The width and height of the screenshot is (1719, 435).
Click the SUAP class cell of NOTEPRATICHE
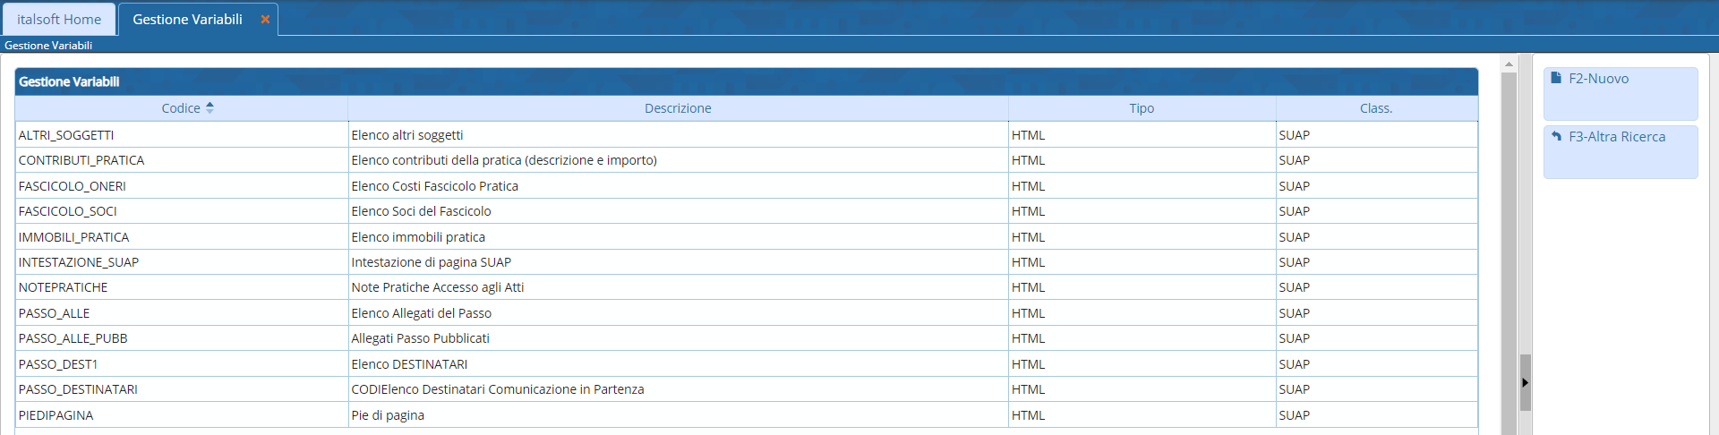click(x=1376, y=287)
